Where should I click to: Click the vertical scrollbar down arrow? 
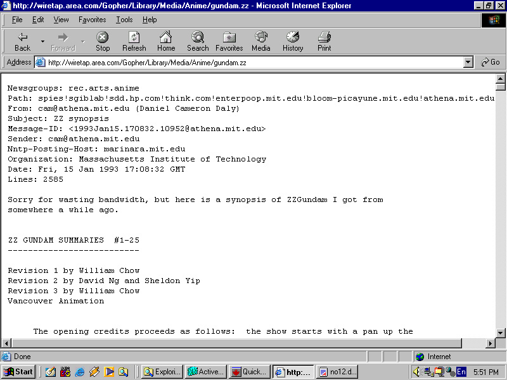500,333
